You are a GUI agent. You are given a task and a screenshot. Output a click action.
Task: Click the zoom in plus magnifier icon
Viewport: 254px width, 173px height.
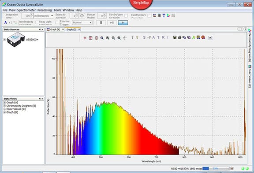108,38
